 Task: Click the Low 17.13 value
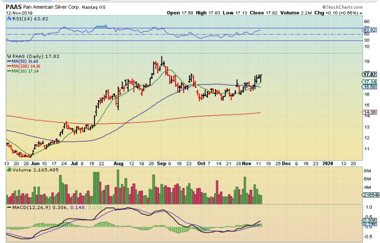[x=235, y=13]
